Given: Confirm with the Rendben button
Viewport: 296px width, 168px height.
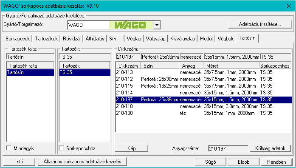Looking at the screenshot, I should click(x=276, y=162).
